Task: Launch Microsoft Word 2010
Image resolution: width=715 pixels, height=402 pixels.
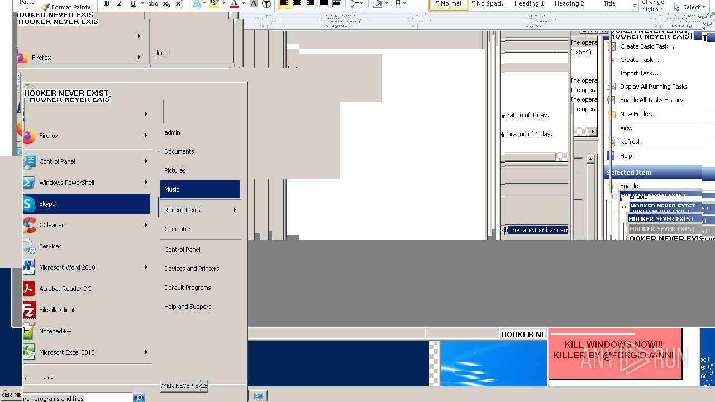Action: click(x=87, y=267)
